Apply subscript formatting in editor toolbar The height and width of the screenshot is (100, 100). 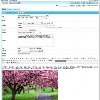click(x=23, y=58)
